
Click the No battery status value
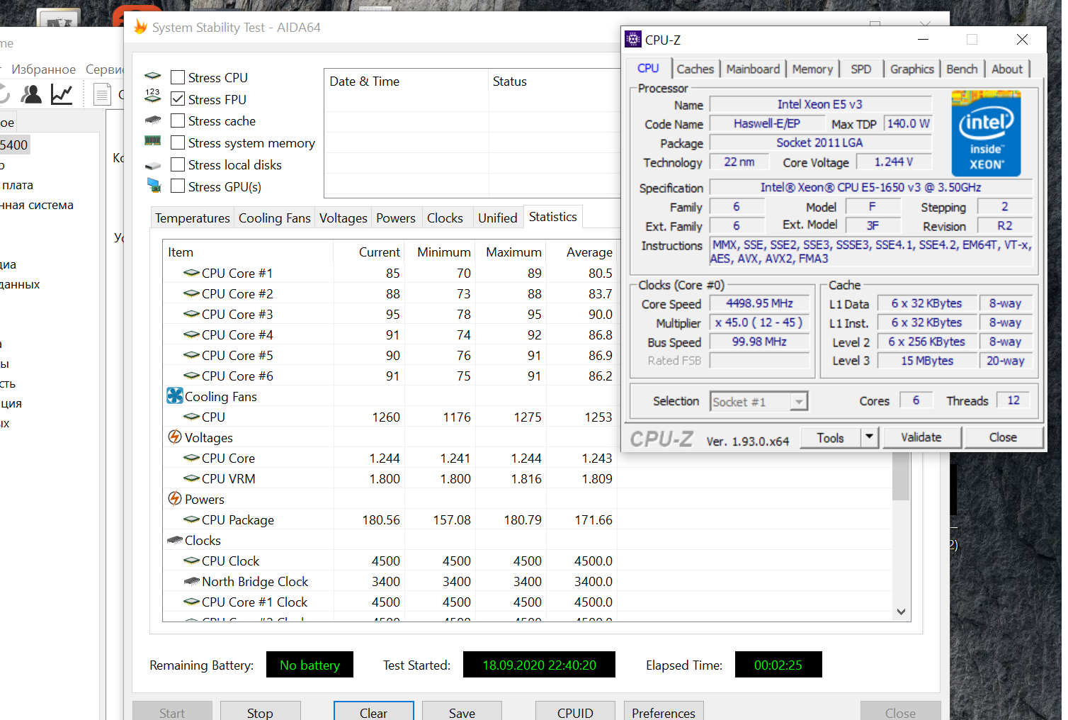point(309,665)
